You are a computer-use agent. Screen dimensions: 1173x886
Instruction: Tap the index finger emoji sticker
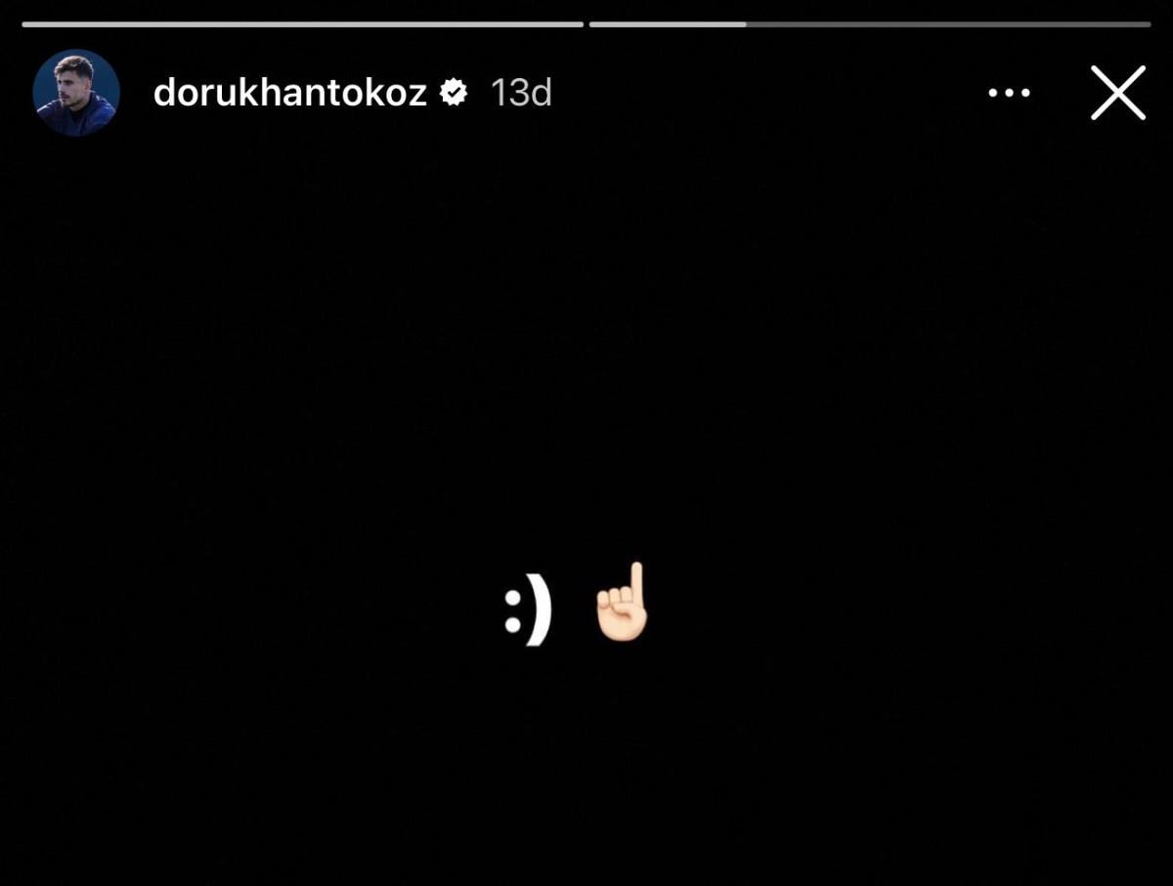pyautogui.click(x=623, y=602)
